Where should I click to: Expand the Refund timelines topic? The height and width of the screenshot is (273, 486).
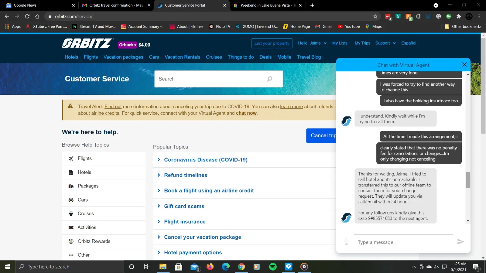(186, 175)
